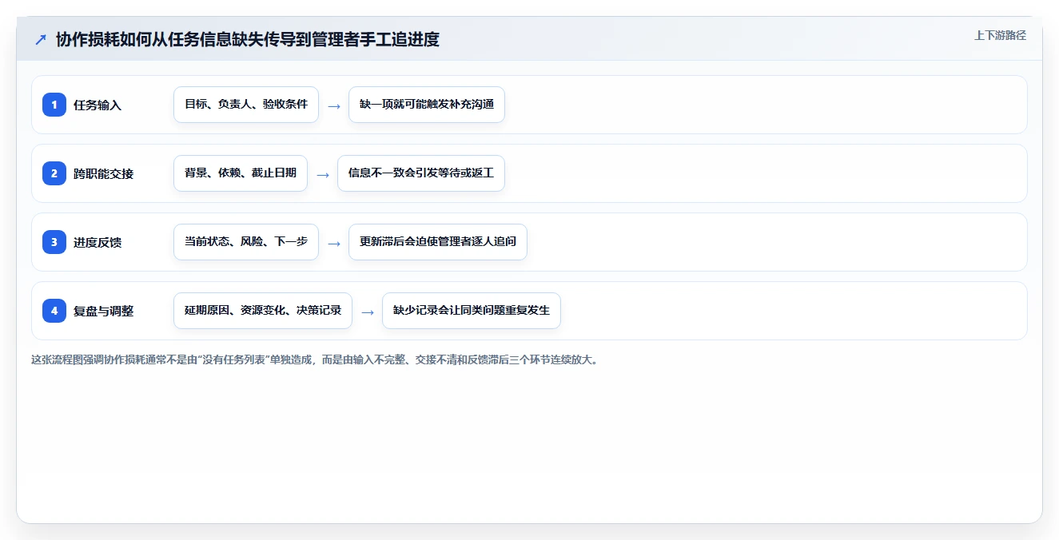Click the arrow after 目标、负责人、验收条件
Viewport: 1059px width, 540px height.
pyautogui.click(x=334, y=106)
